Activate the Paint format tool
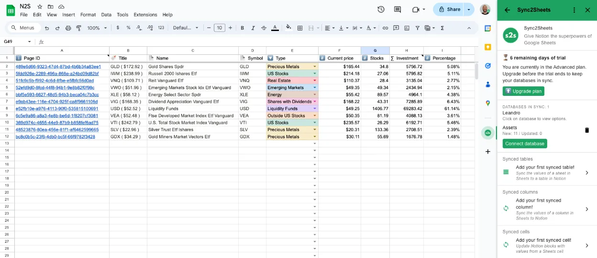The width and height of the screenshot is (597, 258). coord(79,28)
